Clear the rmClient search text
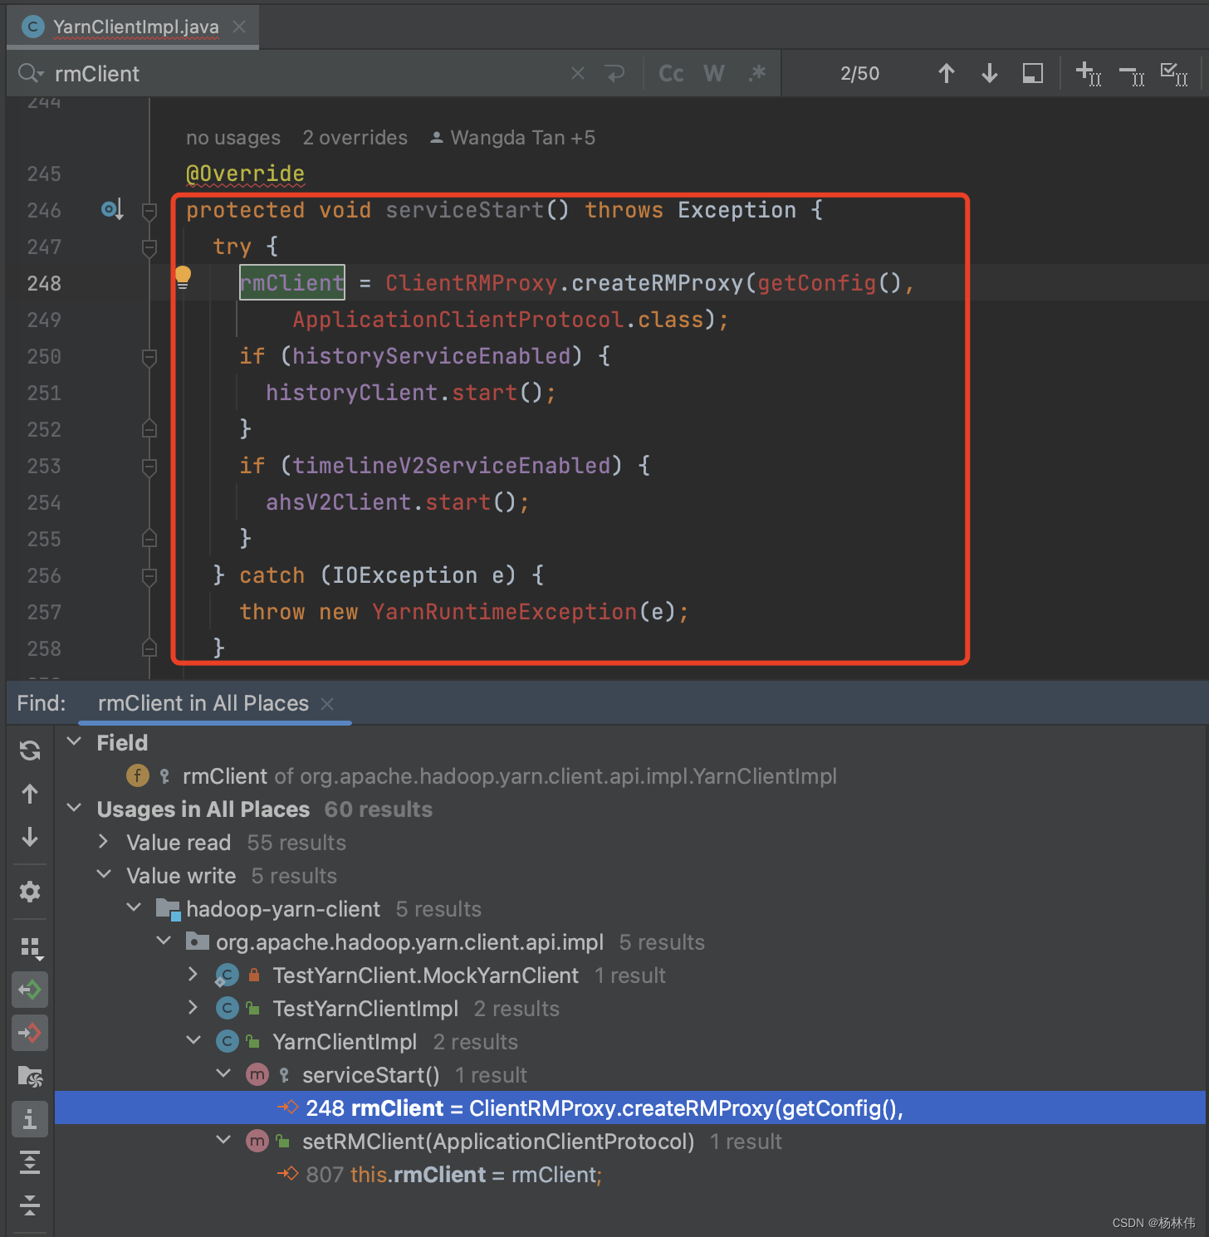This screenshot has width=1209, height=1237. (578, 74)
